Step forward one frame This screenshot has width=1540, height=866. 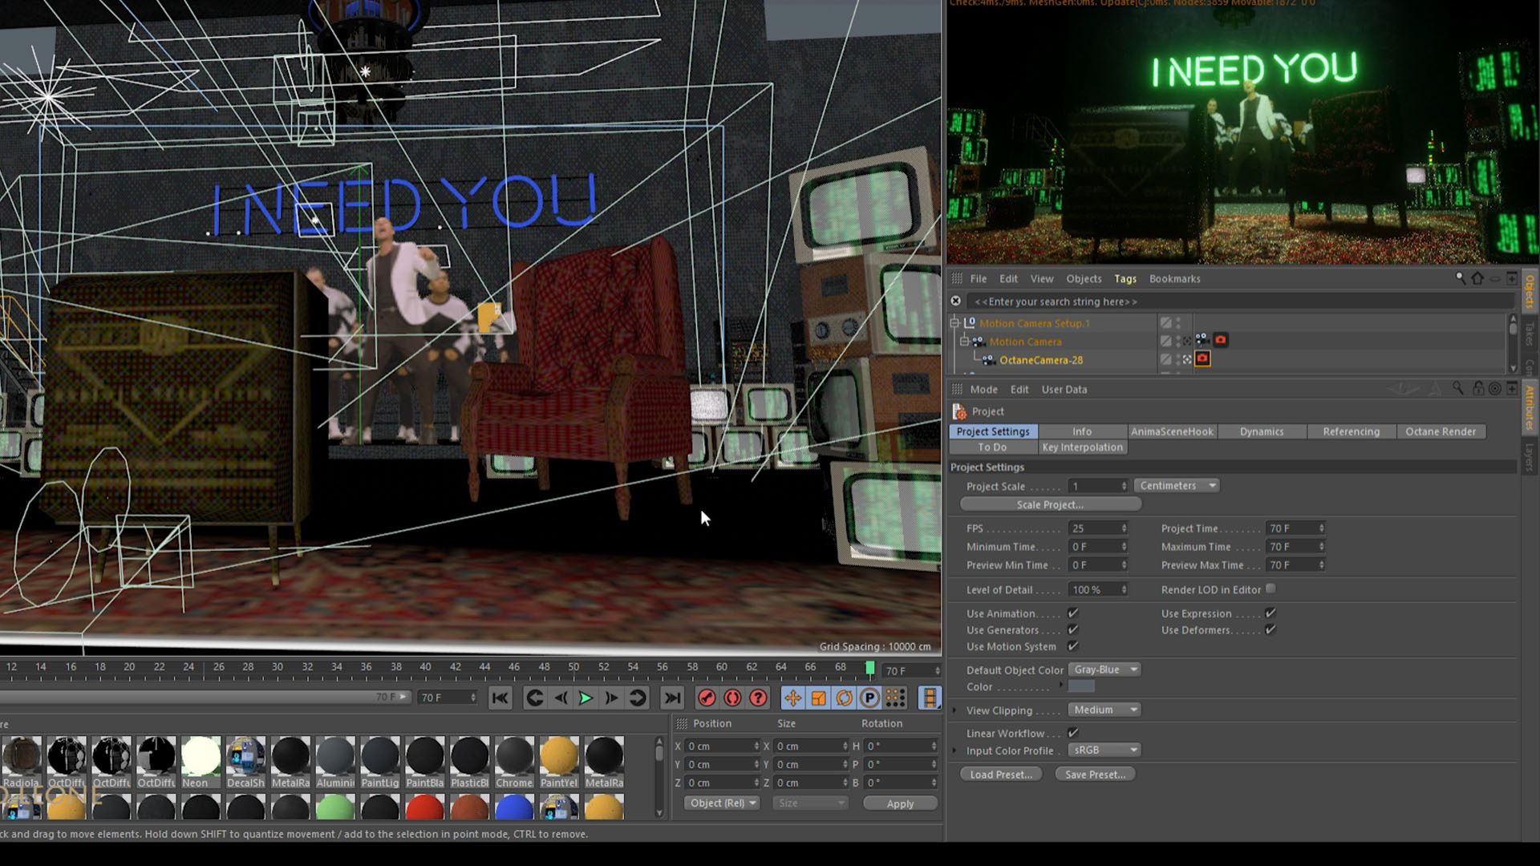coord(611,698)
